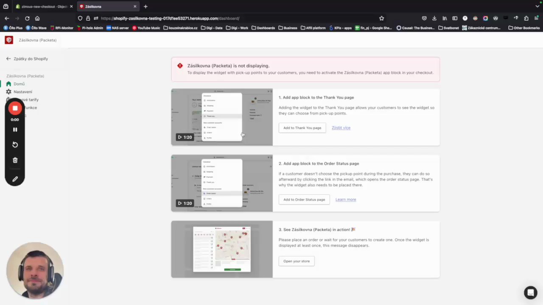This screenshot has width=543, height=305.
Task: Open the YouTube Music bookmark
Action: pos(146,28)
